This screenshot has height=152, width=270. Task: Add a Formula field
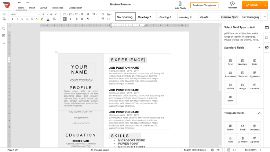[x=254, y=86]
